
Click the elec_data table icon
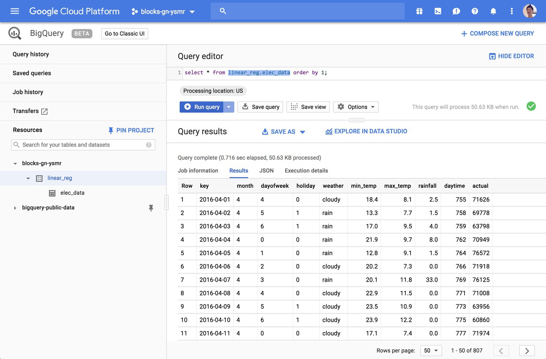click(52, 193)
